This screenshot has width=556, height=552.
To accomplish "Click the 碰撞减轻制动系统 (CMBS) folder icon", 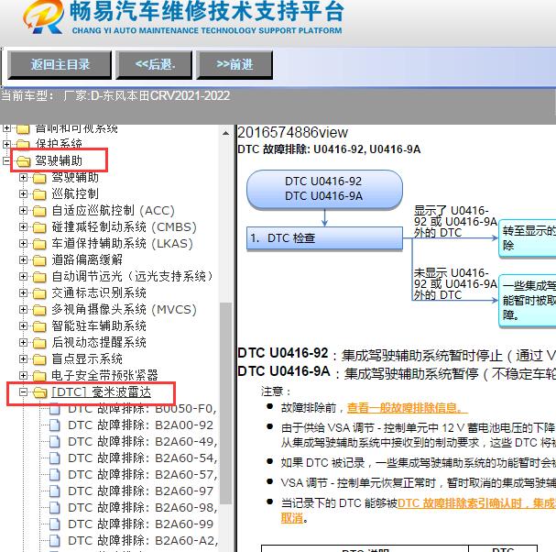I will tap(39, 227).
